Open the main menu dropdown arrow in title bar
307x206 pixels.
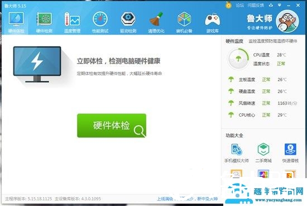(280, 5)
